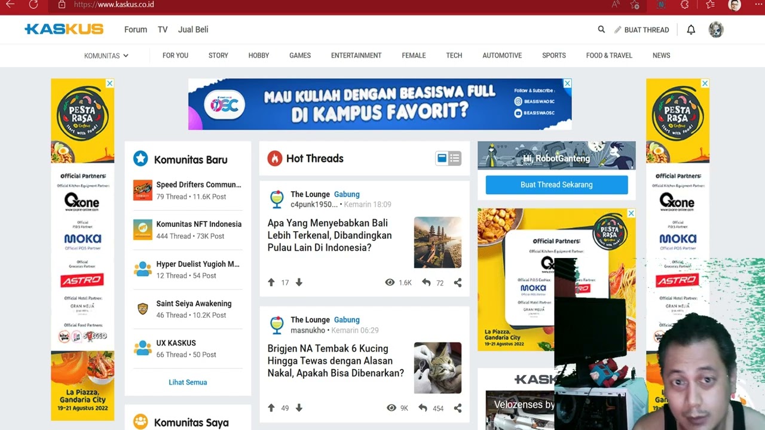
Task: Select the STORY category
Action: point(218,56)
